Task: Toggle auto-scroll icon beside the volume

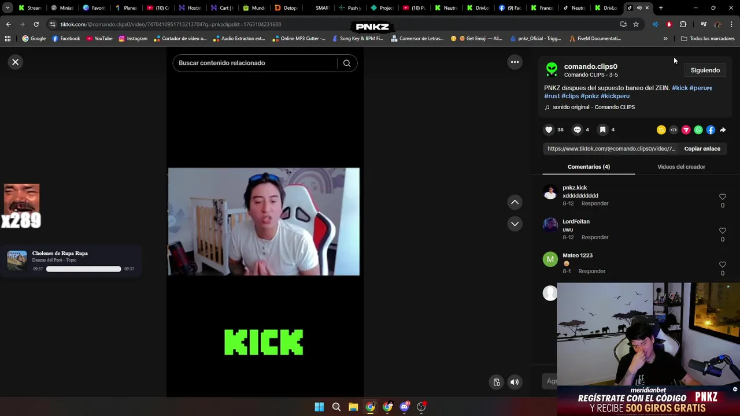Action: (497, 382)
